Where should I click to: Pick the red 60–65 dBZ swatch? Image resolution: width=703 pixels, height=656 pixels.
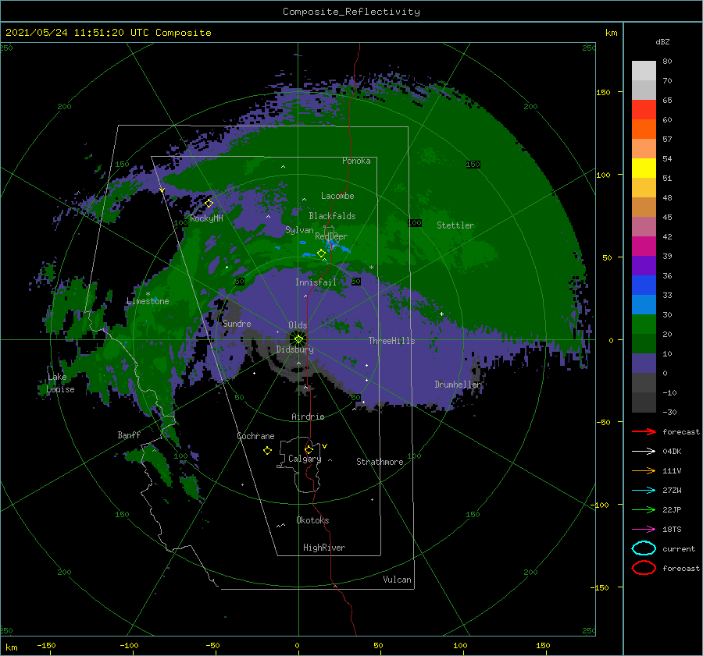(x=644, y=110)
